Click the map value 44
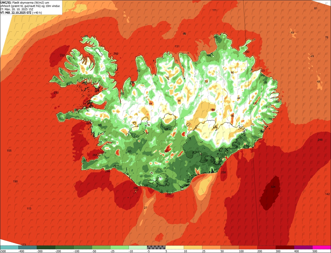This screenshot has width=331, height=253. click(x=239, y=98)
